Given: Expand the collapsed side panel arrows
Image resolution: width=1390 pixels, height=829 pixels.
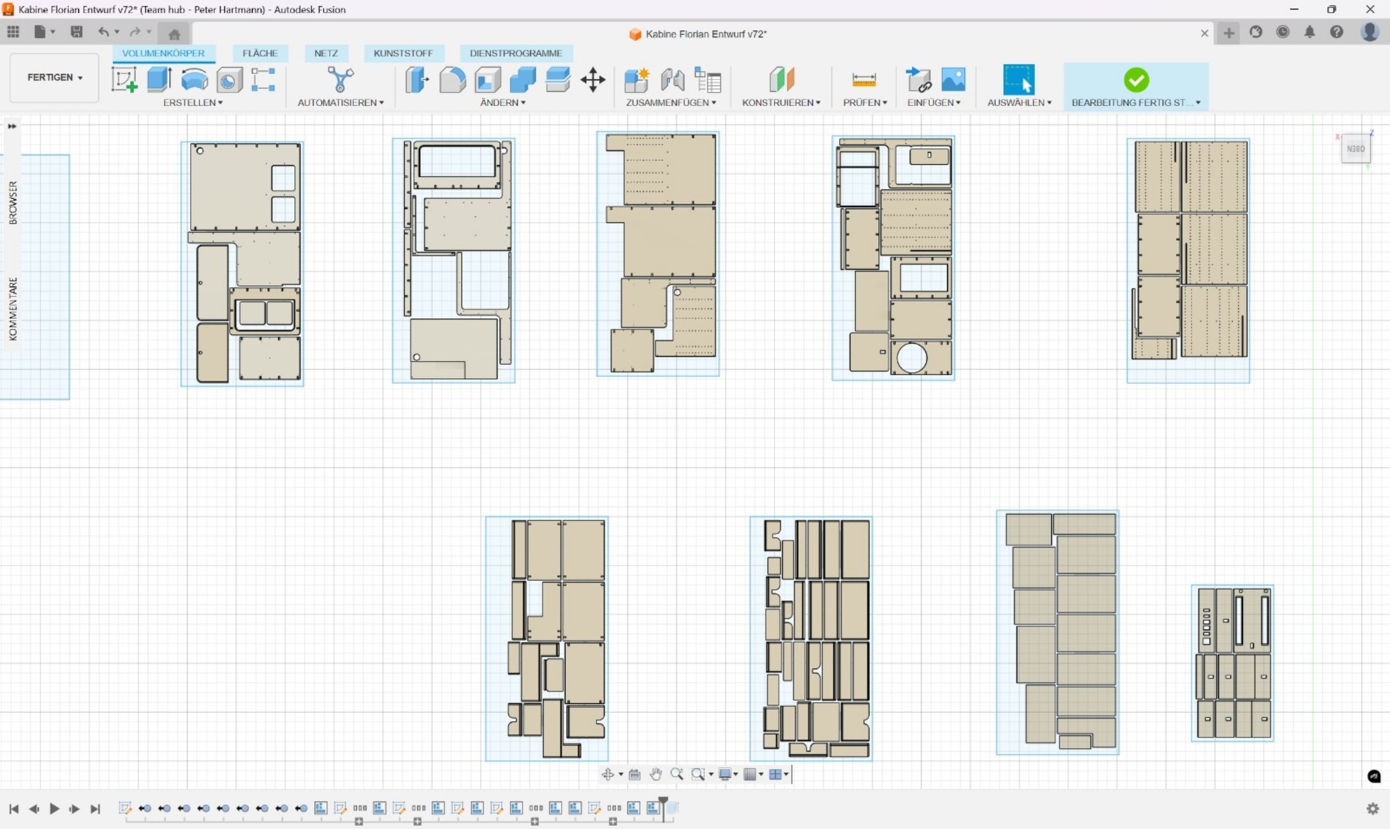Looking at the screenshot, I should [x=12, y=126].
